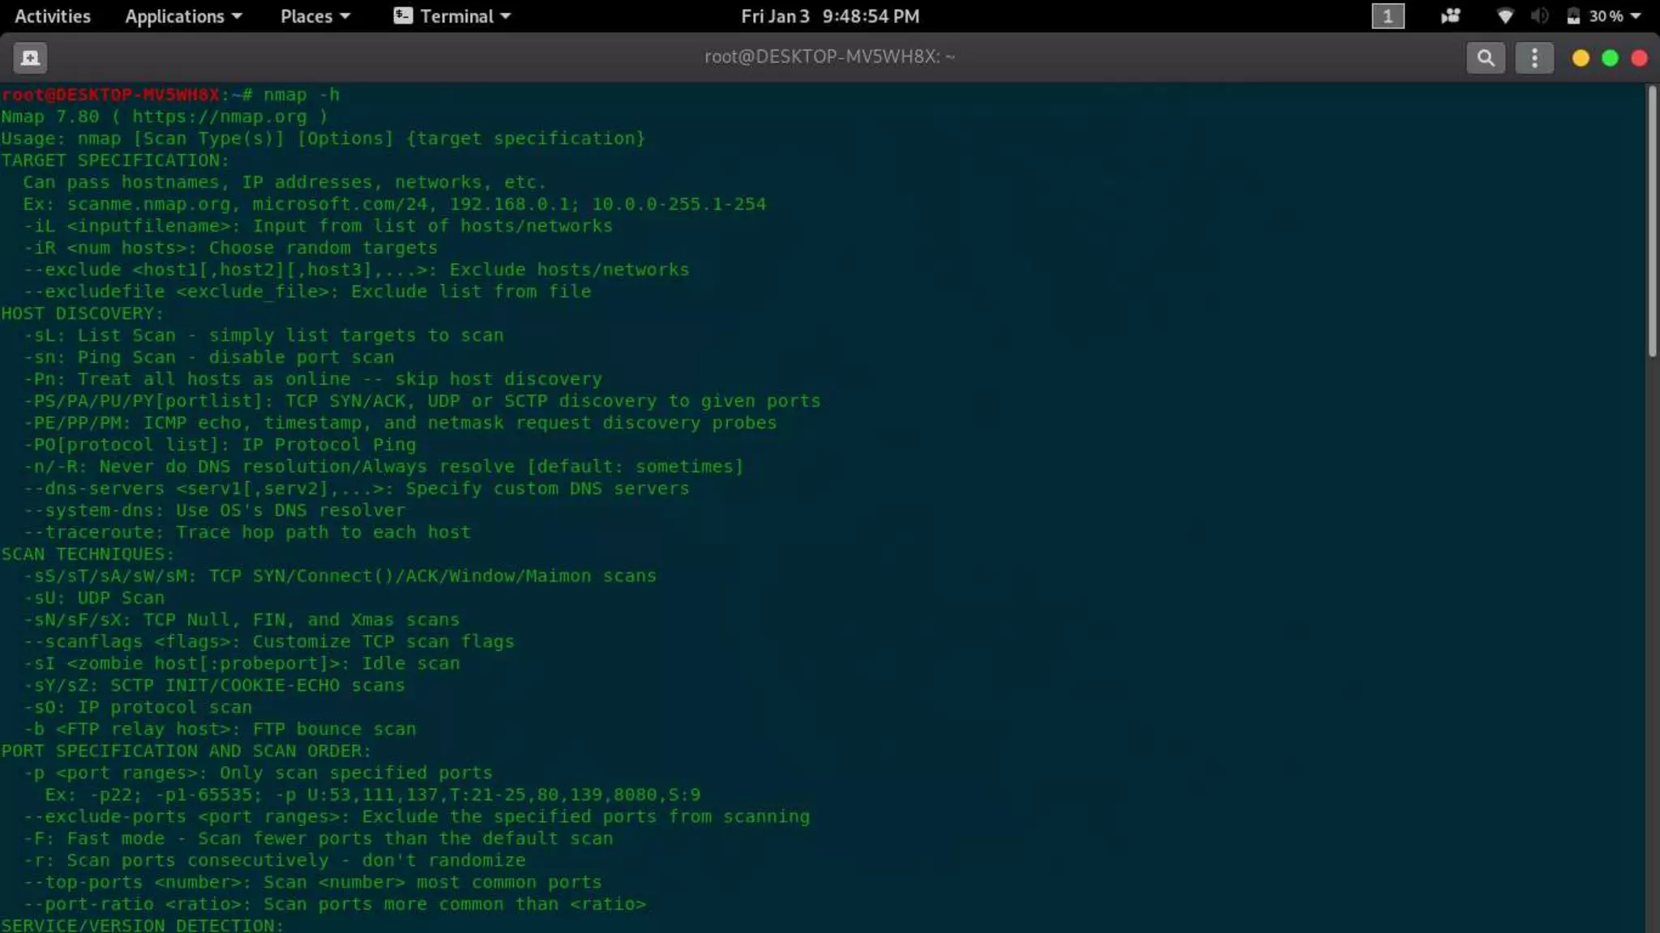Close terminal with the red button

pos(1639,58)
